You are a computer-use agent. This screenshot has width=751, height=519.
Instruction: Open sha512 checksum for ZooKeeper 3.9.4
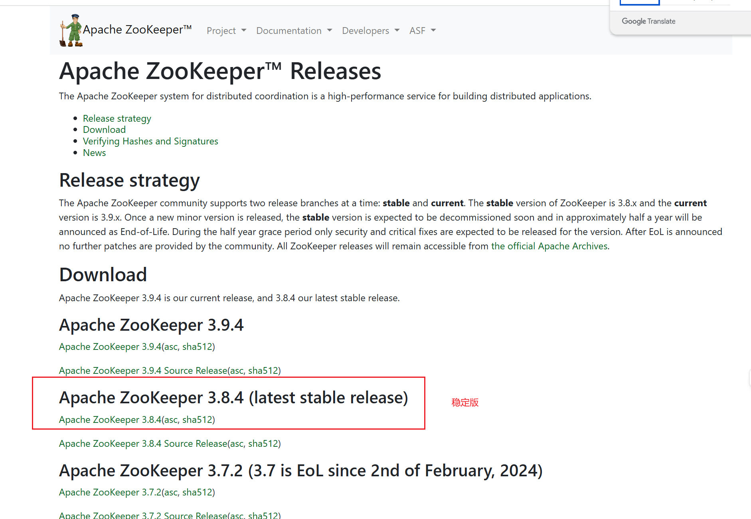197,347
